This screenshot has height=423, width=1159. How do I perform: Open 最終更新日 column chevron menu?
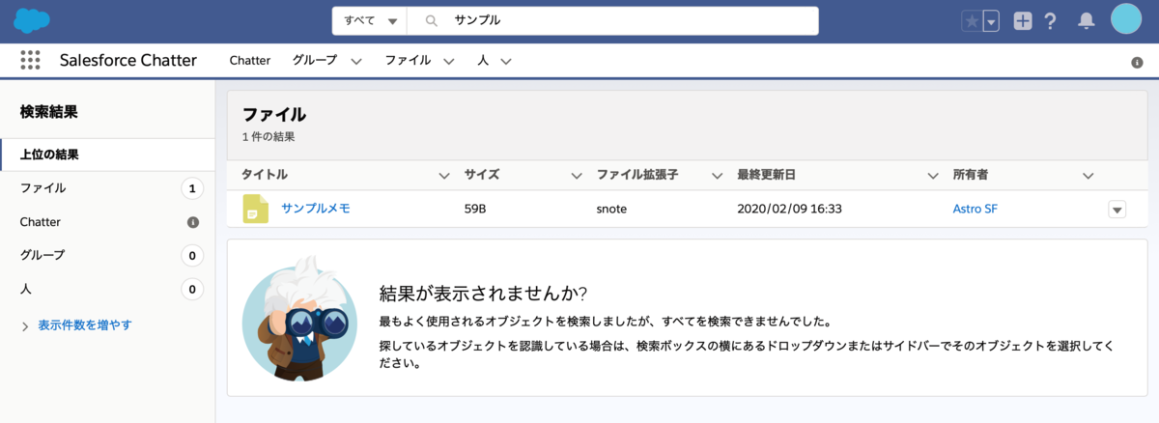pyautogui.click(x=933, y=176)
